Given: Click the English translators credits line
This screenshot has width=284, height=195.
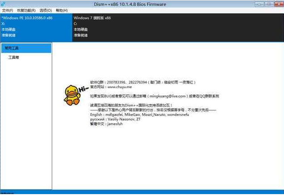Looking at the screenshot, I should (140, 114).
